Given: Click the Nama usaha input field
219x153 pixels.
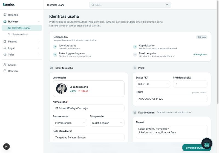Looking at the screenshot, I should click(x=88, y=108).
